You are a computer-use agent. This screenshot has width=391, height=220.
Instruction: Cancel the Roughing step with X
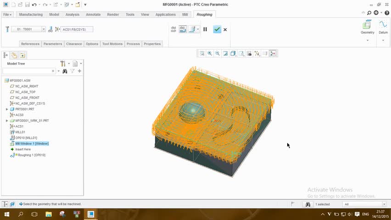pyautogui.click(x=225, y=30)
